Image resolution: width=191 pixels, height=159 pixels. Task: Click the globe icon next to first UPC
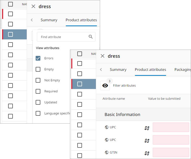pyautogui.click(x=107, y=127)
